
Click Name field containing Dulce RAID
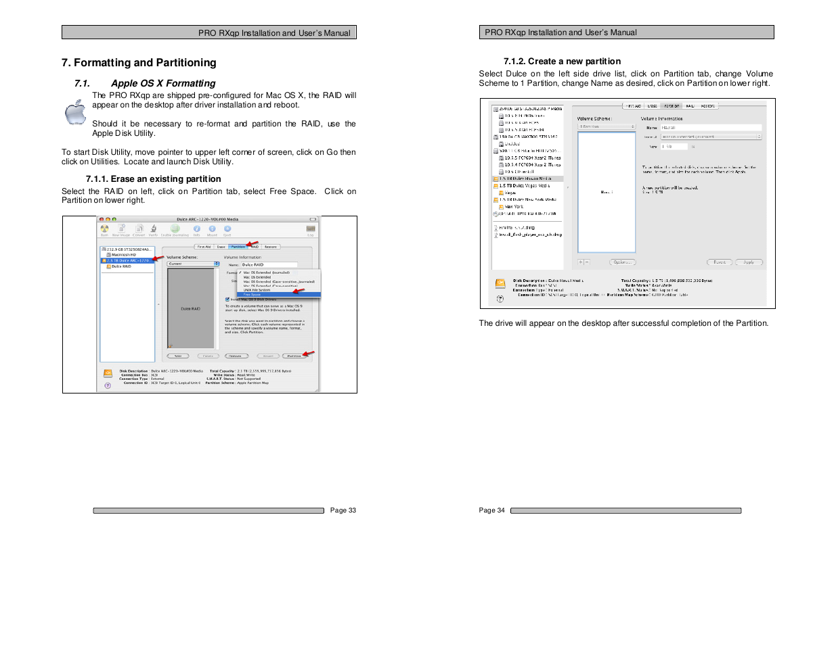click(x=269, y=264)
